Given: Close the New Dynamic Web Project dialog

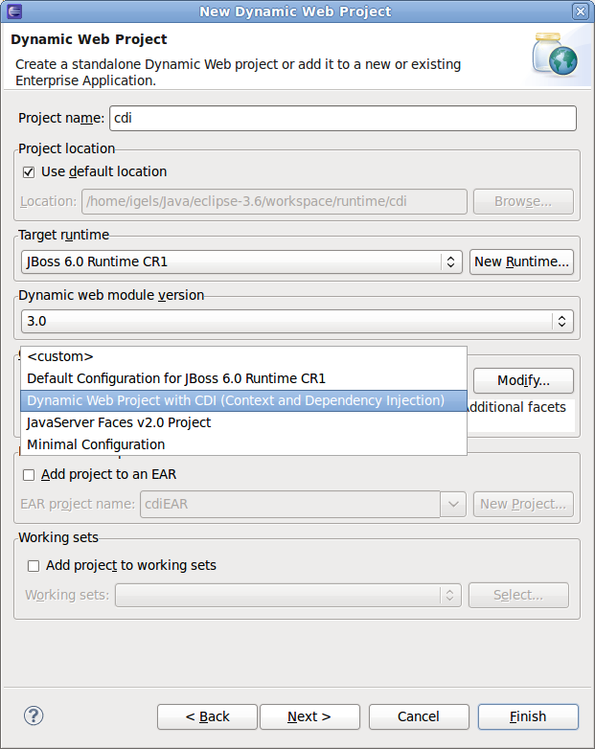Looking at the screenshot, I should click(x=581, y=11).
